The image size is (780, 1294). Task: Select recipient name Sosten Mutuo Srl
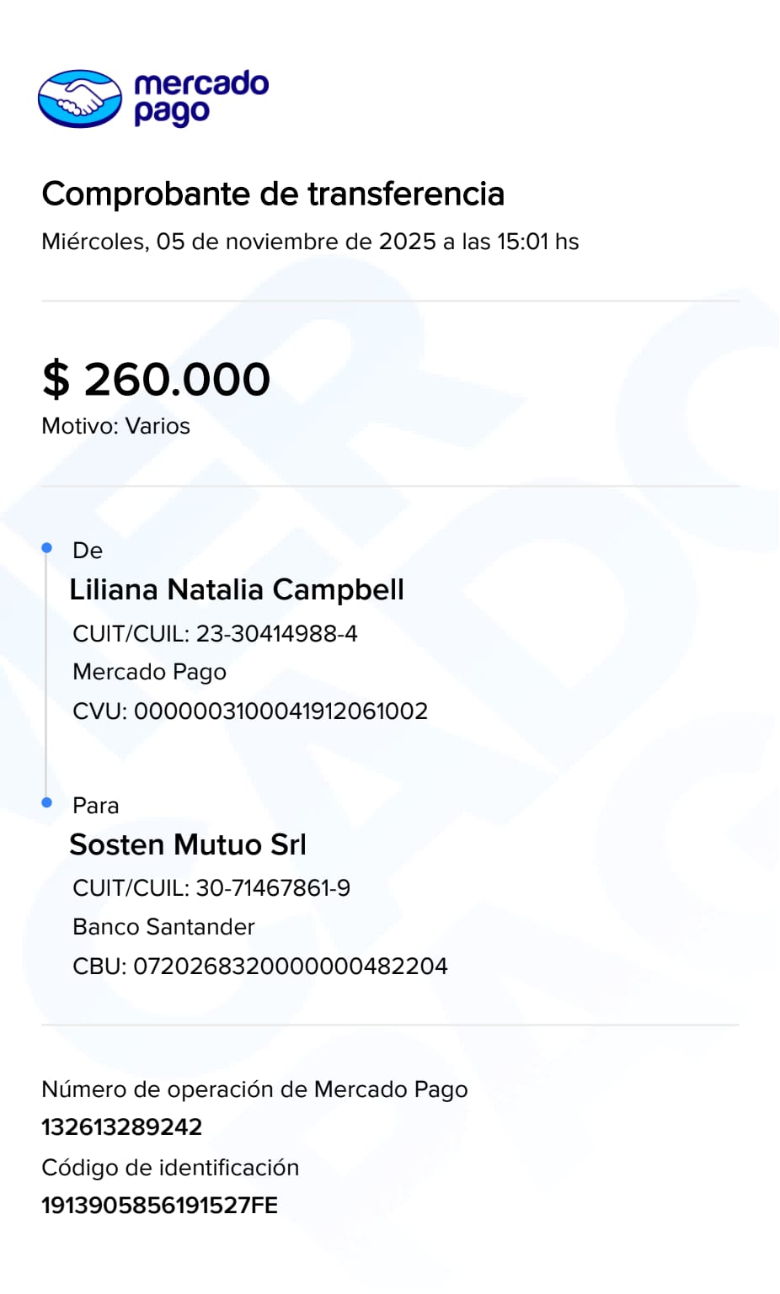pos(188,844)
